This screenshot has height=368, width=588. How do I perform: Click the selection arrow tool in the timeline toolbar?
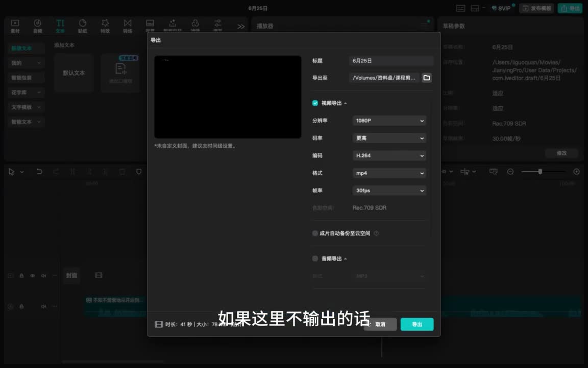(x=11, y=172)
